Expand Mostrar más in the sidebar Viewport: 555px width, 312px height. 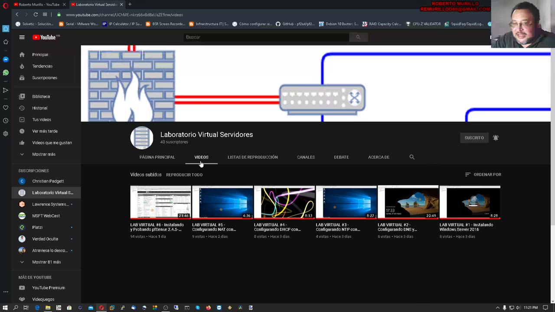(x=46, y=154)
